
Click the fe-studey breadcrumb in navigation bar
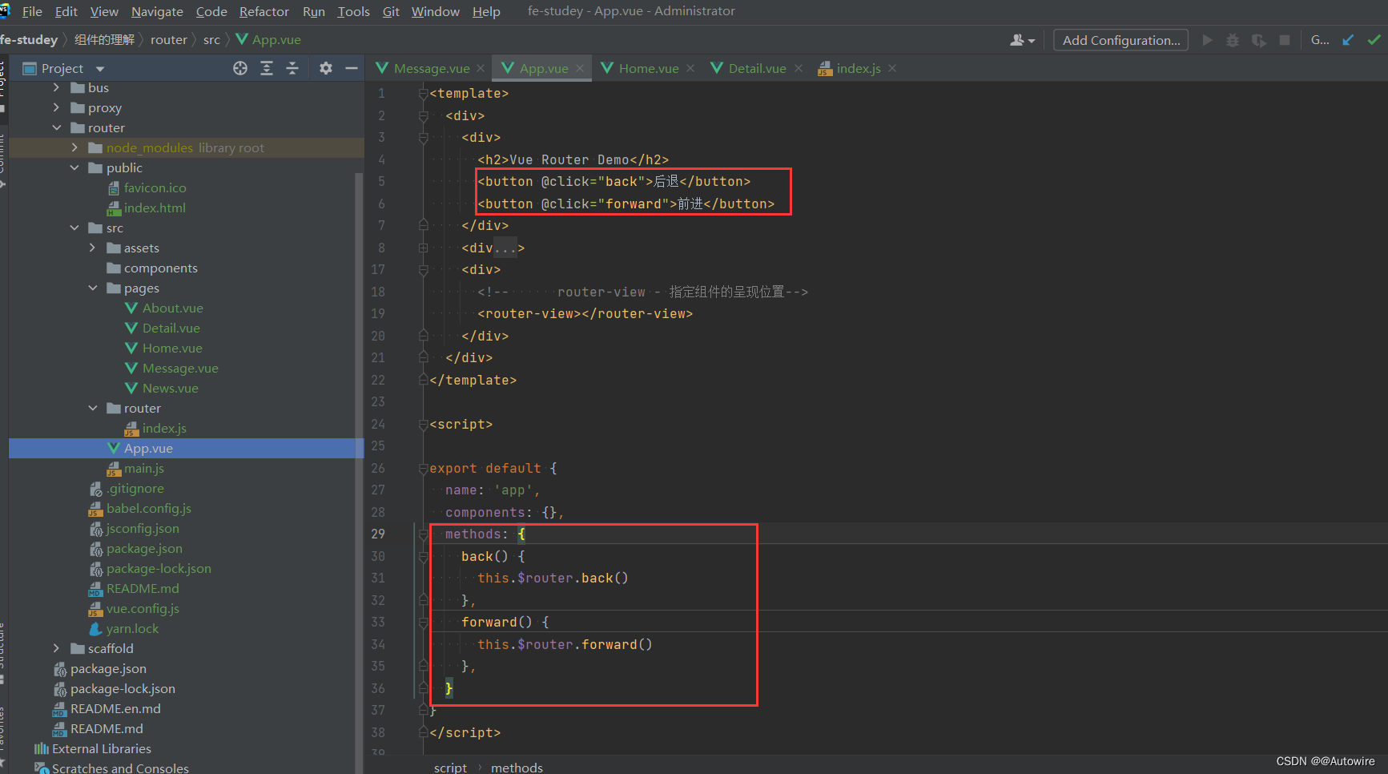[x=29, y=39]
